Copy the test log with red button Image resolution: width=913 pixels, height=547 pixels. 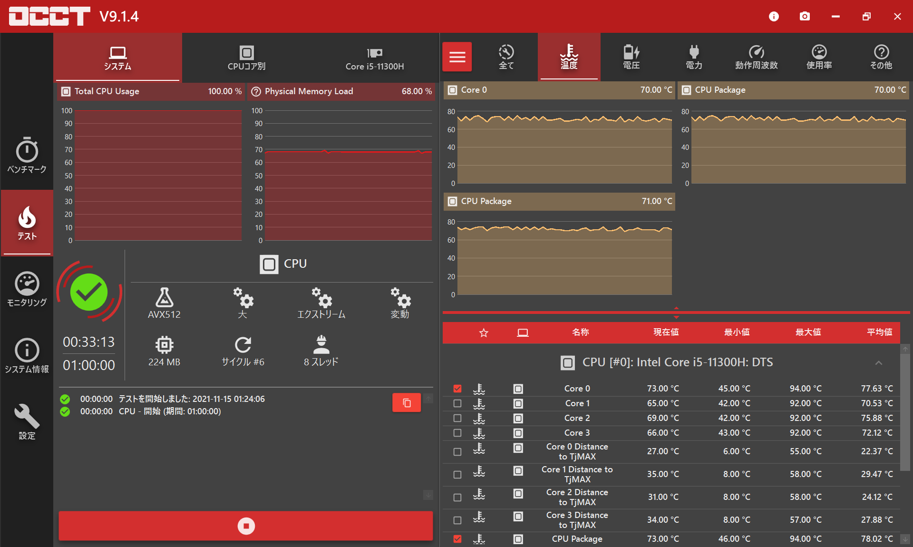[407, 403]
